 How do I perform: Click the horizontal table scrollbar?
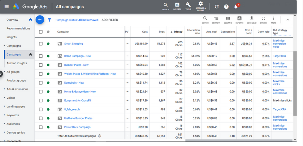coord(239,140)
